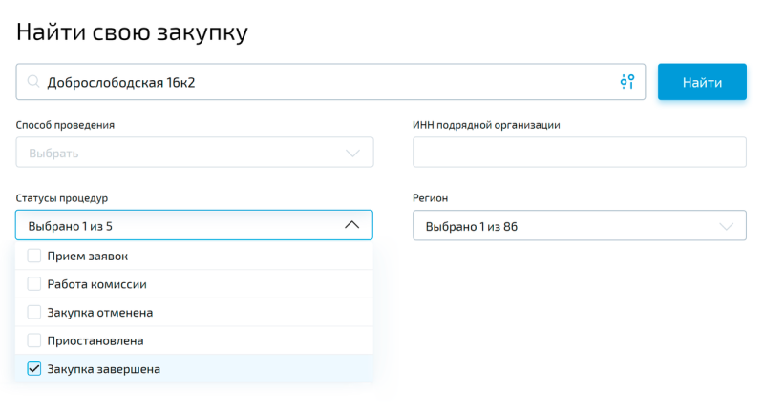This screenshot has height=411, width=764.
Task: Enable the Работа комиссии checkbox
Action: 34,283
